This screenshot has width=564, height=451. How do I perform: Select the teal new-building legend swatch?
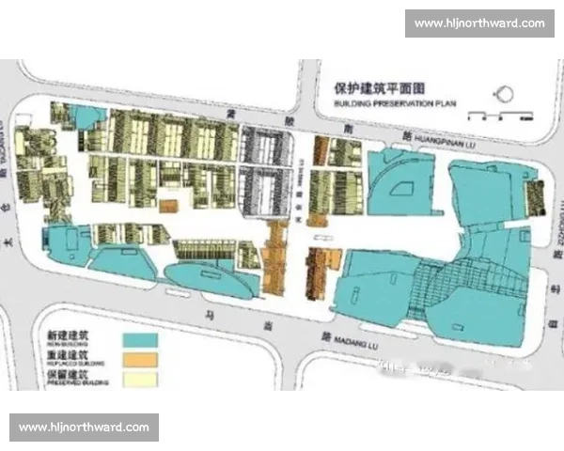coord(140,340)
